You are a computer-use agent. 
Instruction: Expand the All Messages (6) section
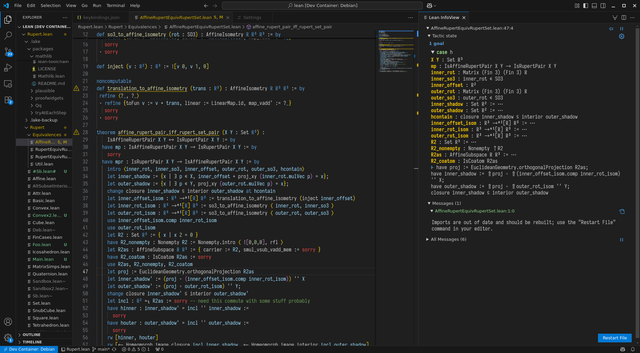pos(448,239)
